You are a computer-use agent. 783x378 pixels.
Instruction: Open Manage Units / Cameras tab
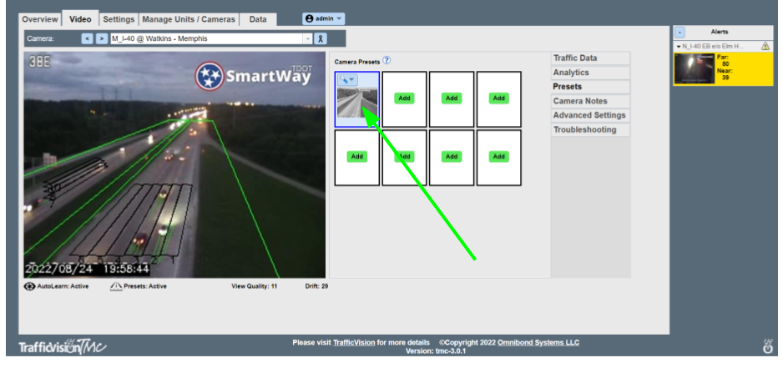pyautogui.click(x=189, y=19)
